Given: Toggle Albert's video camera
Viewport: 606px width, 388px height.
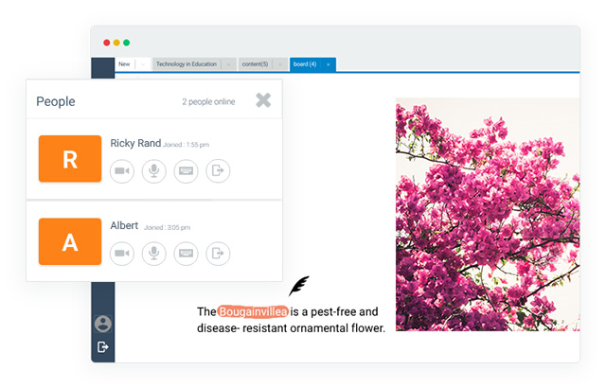Looking at the screenshot, I should [122, 253].
